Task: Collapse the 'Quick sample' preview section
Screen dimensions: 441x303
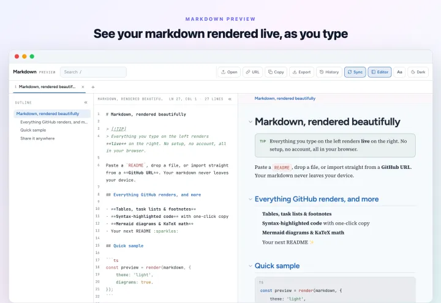Action: coord(251,266)
